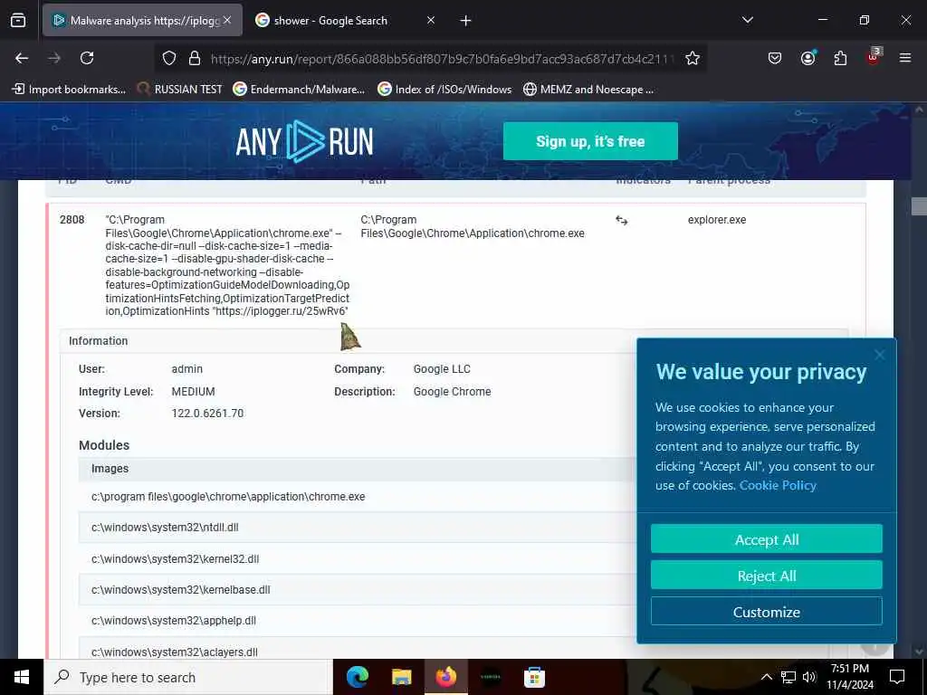Open Endermanch/Malware bookmark
Image resolution: width=927 pixels, height=695 pixels.
click(x=299, y=90)
